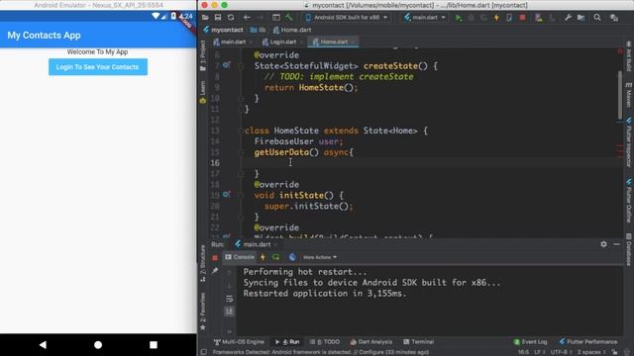Screen dimensions: 634x356
Task: Collapse createState method fold marker
Action: tap(241, 66)
